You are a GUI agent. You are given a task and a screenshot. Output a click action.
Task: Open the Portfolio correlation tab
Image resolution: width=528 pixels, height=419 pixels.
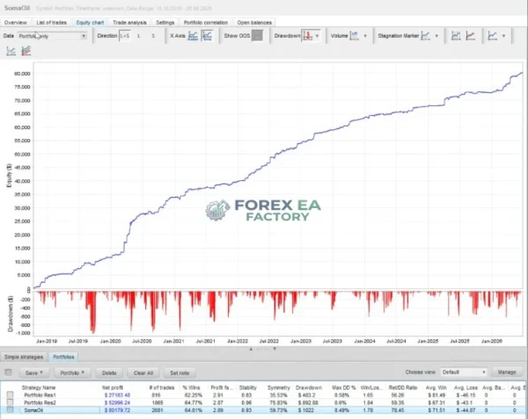tap(206, 23)
